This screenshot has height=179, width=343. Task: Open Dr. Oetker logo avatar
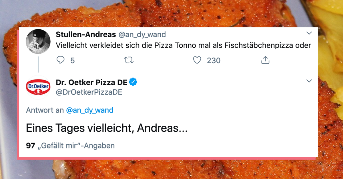point(38,87)
